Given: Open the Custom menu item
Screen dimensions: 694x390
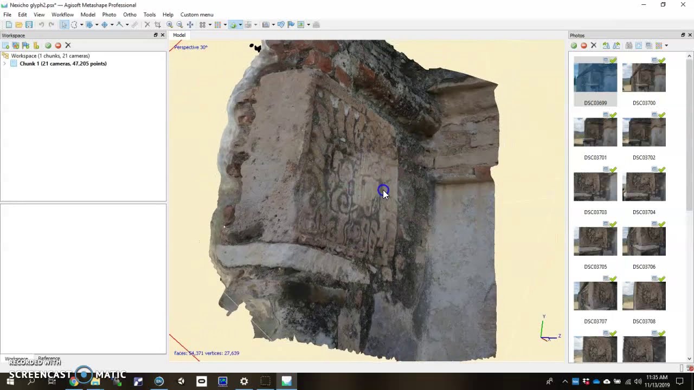Looking at the screenshot, I should pos(196,15).
